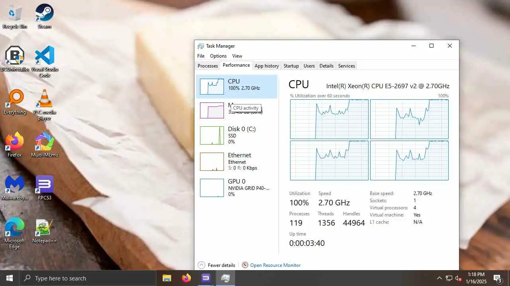The width and height of the screenshot is (510, 286).
Task: Click the Task Manager taskbar button
Action: click(225, 278)
